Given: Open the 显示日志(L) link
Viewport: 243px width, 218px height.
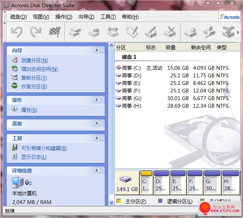Looking at the screenshot, I should click(x=34, y=157).
